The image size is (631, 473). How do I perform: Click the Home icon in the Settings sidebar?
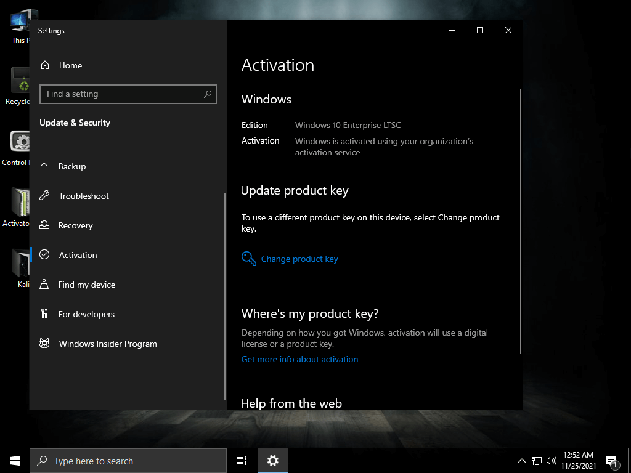[x=45, y=65]
